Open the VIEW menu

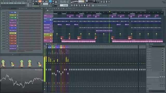pyautogui.click(x=15, y=3)
